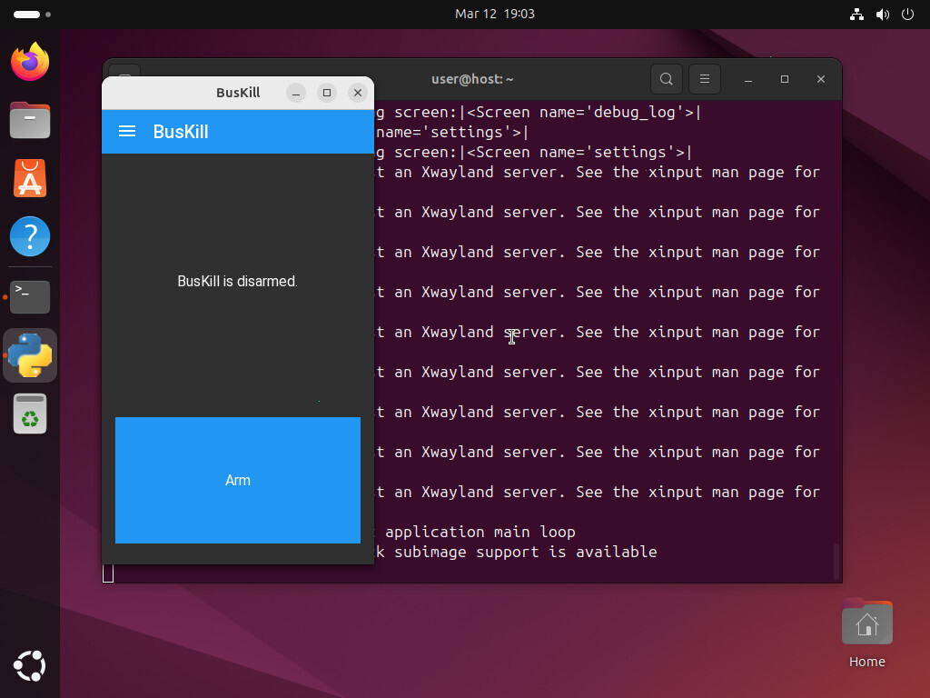
Task: Show Applications using the Ubuntu logo button
Action: coord(30,666)
